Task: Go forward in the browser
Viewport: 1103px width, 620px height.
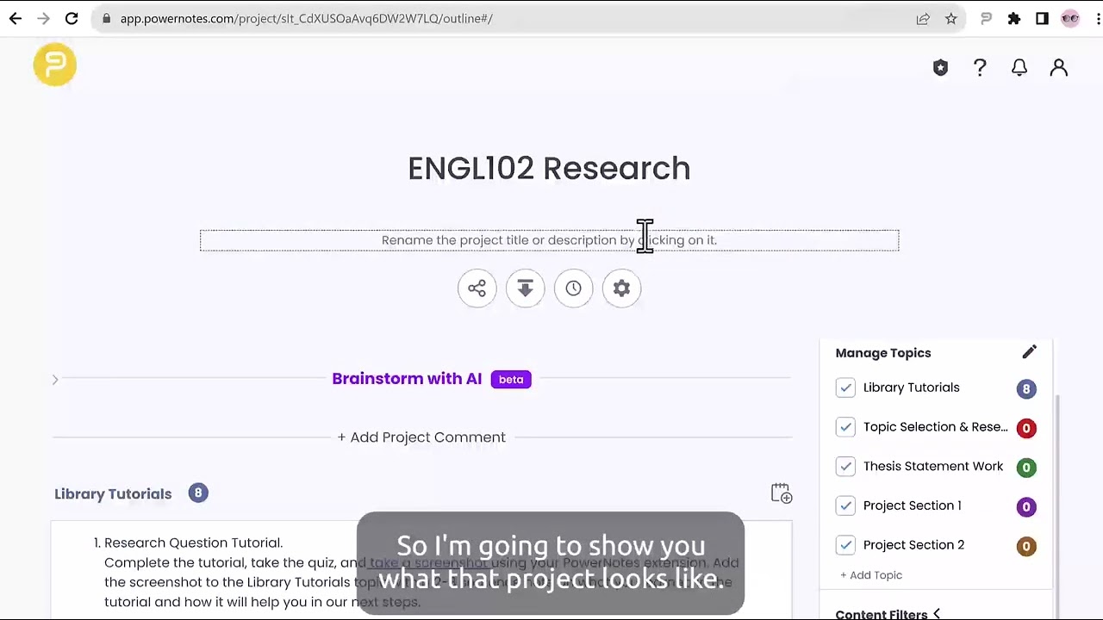Action: [43, 18]
